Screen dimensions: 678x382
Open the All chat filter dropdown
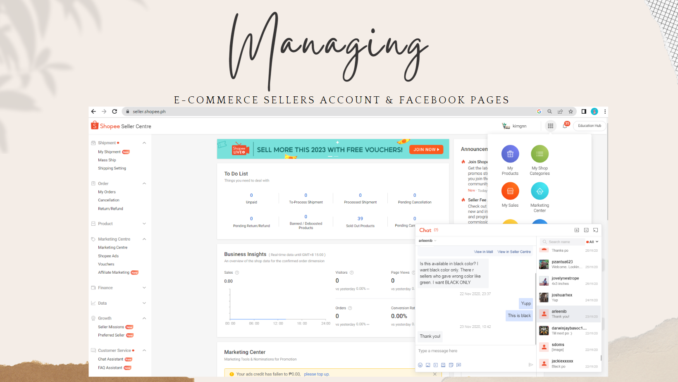pos(592,242)
